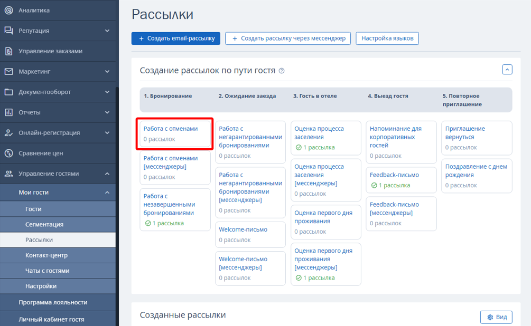Click 'Создать рассылку через мессенджер' button

pos(288,39)
